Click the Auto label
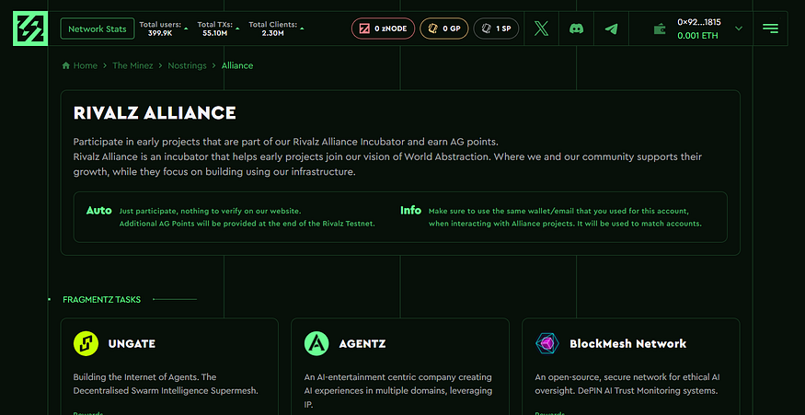Screen dimensions: 805x415 click(x=99, y=211)
